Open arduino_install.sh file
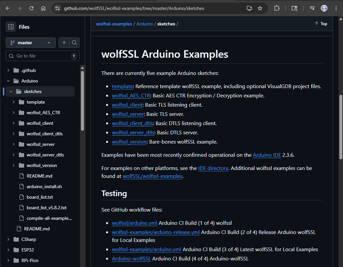This screenshot has width=343, height=267. click(44, 186)
